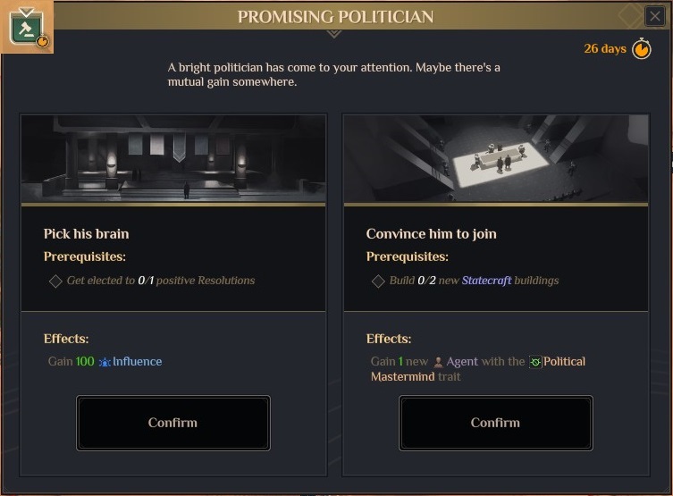Click the "Pick his brain" option heading
The height and width of the screenshot is (496, 673).
click(x=87, y=234)
